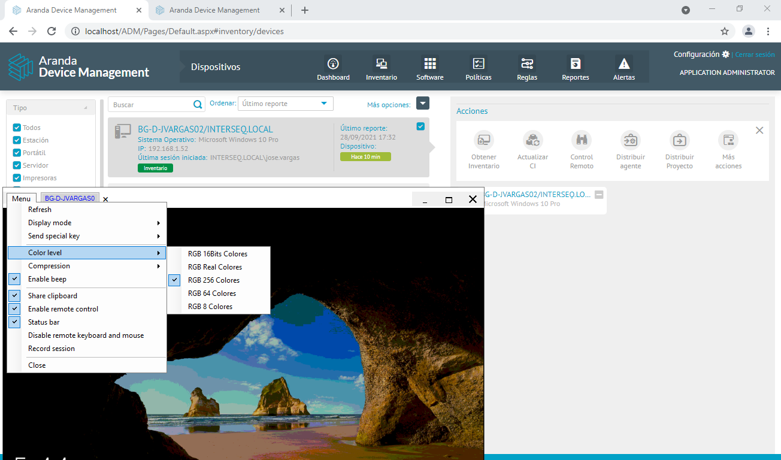Go to Software grid icon
This screenshot has width=781, height=460.
429,64
